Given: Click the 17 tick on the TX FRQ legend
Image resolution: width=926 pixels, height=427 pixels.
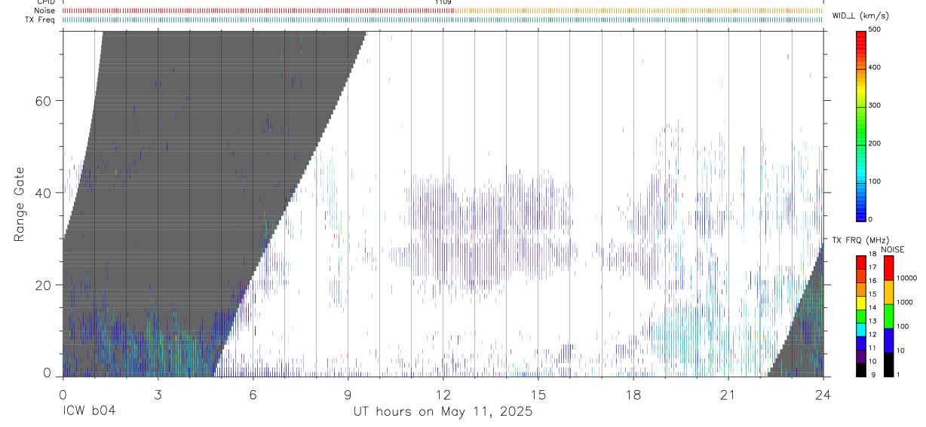Looking at the screenshot, I should pos(872,267).
